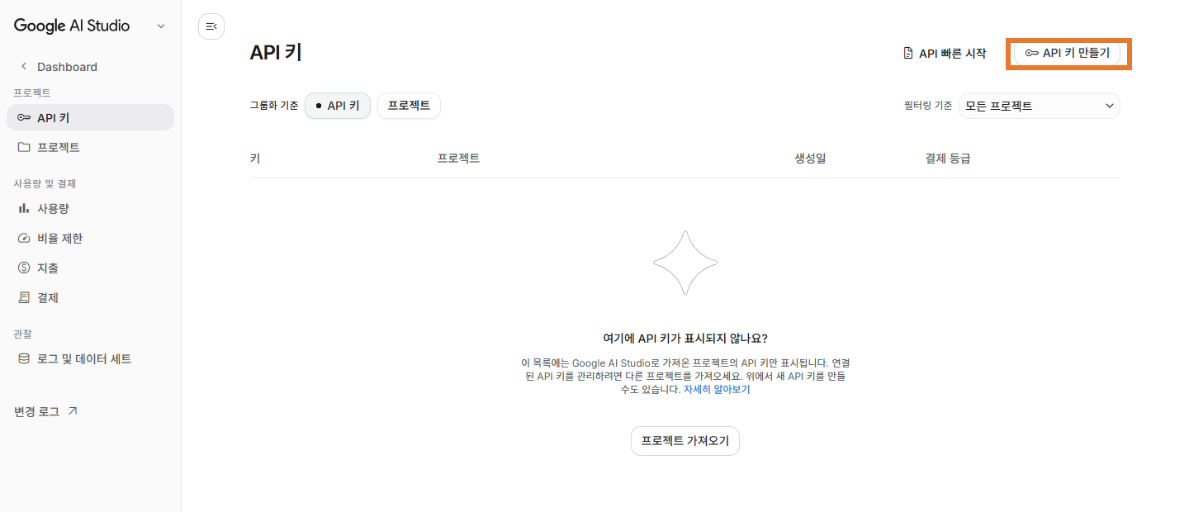
Task: Click the API 키 page title
Action: coord(276,53)
